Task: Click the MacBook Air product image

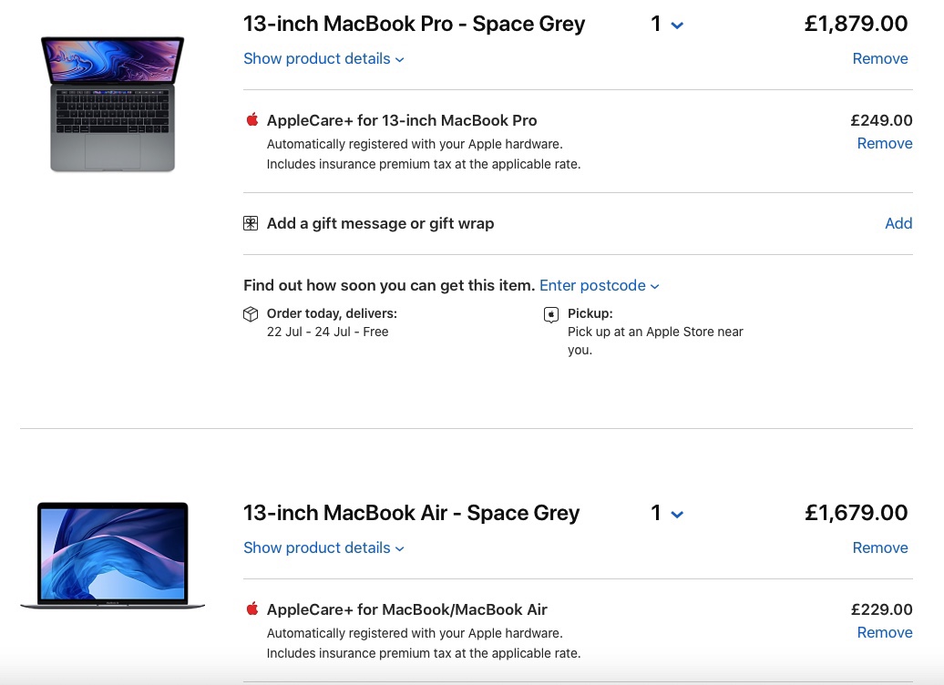Action: [x=113, y=555]
